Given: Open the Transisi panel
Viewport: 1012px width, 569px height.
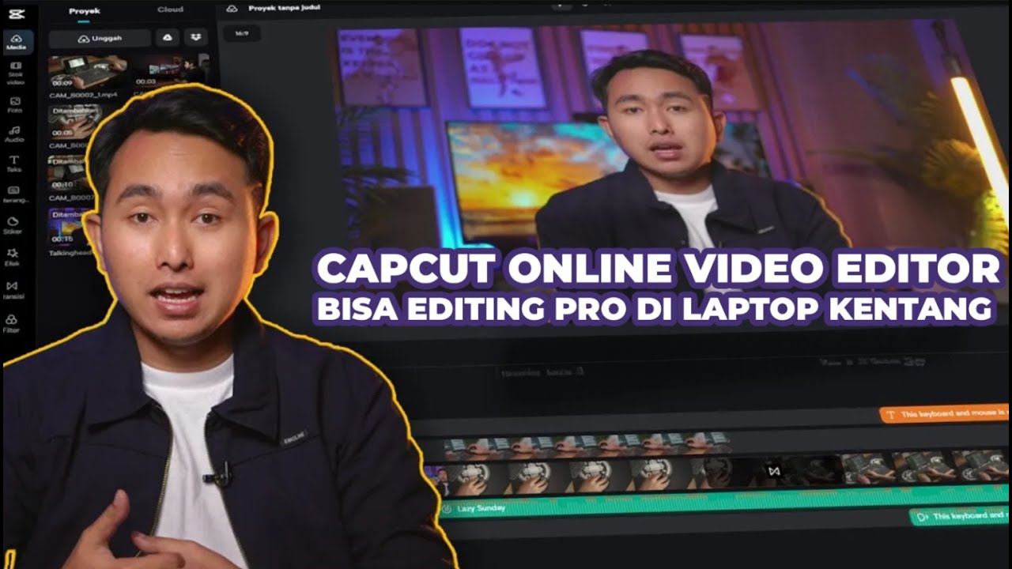Looking at the screenshot, I should 12,289.
